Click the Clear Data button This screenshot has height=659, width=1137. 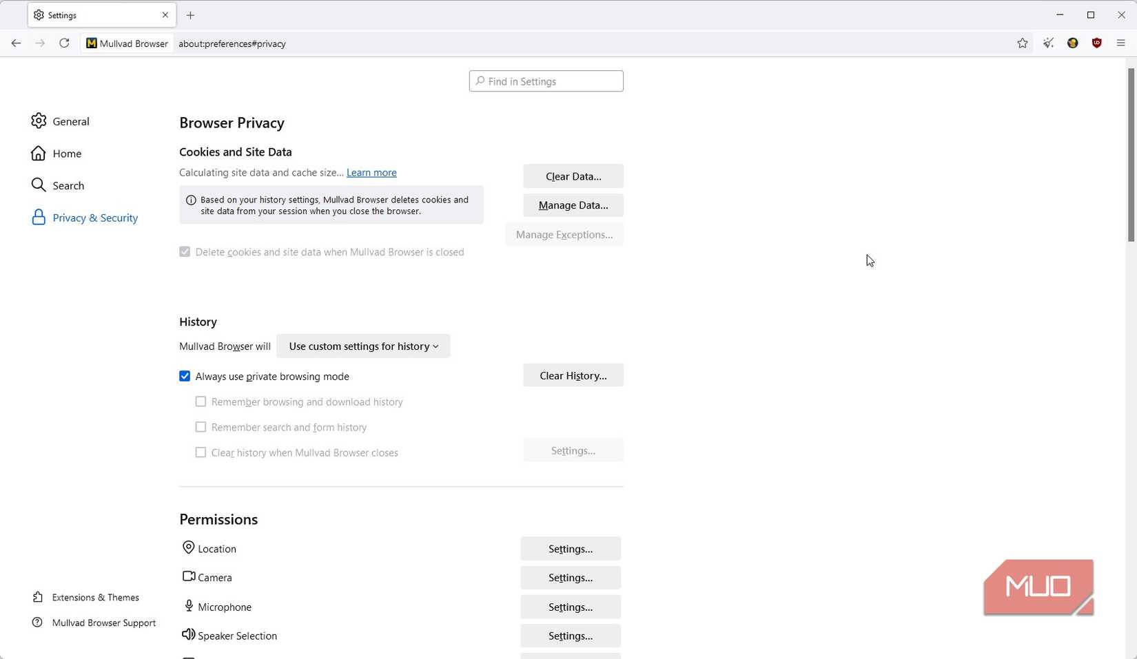click(x=573, y=176)
